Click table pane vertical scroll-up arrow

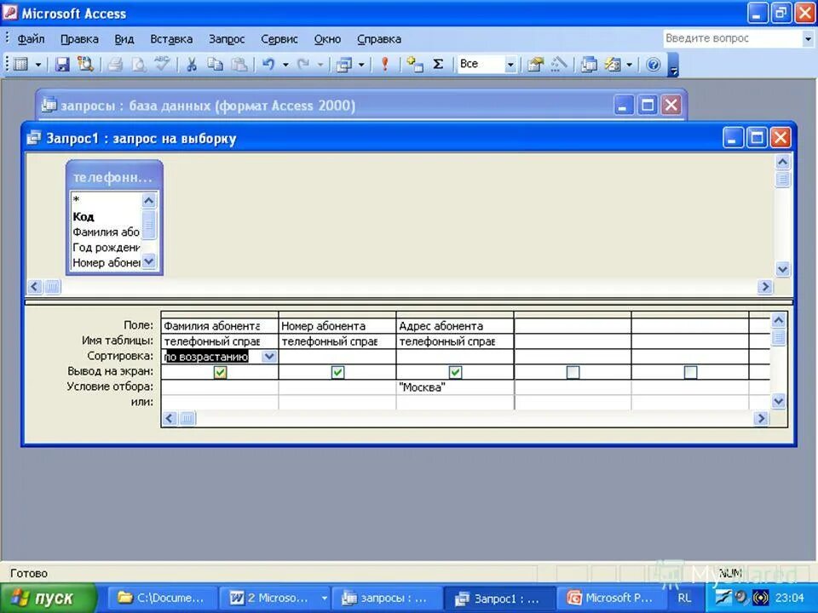point(782,162)
